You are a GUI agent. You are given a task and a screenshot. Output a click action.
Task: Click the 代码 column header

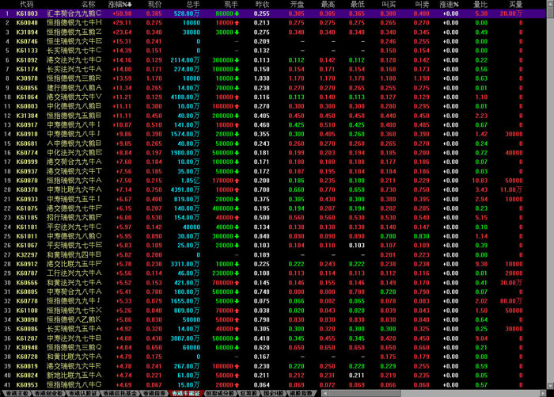(25, 5)
